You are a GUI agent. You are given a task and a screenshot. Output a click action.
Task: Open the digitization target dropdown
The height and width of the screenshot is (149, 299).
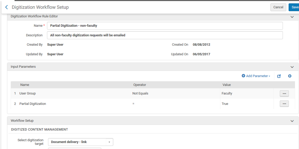pos(109,142)
